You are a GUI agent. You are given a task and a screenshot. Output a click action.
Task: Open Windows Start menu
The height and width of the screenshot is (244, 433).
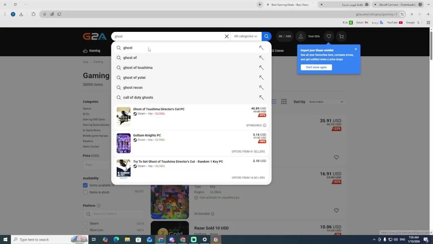[5, 240]
